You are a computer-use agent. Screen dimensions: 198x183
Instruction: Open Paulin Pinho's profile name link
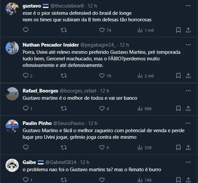point(37,123)
